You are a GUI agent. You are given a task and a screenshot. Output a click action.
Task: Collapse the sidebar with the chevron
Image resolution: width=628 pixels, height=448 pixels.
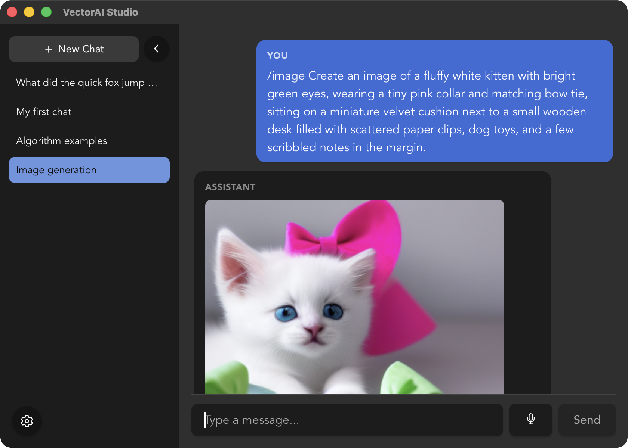tap(157, 49)
